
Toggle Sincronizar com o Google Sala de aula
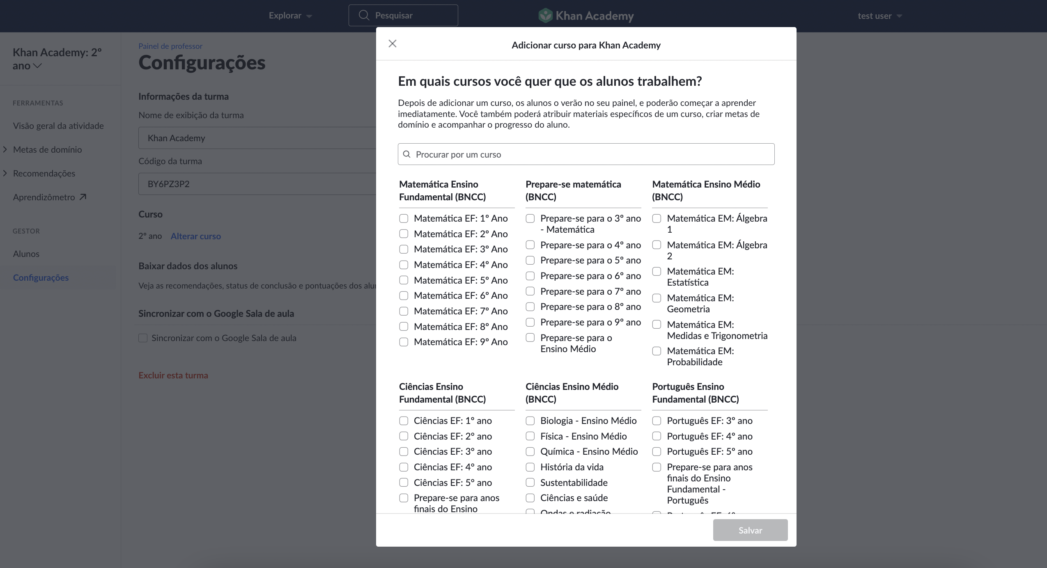tap(143, 338)
